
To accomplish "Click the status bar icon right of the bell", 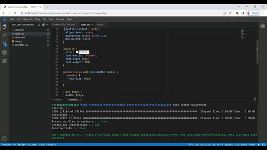I will pos(263,145).
